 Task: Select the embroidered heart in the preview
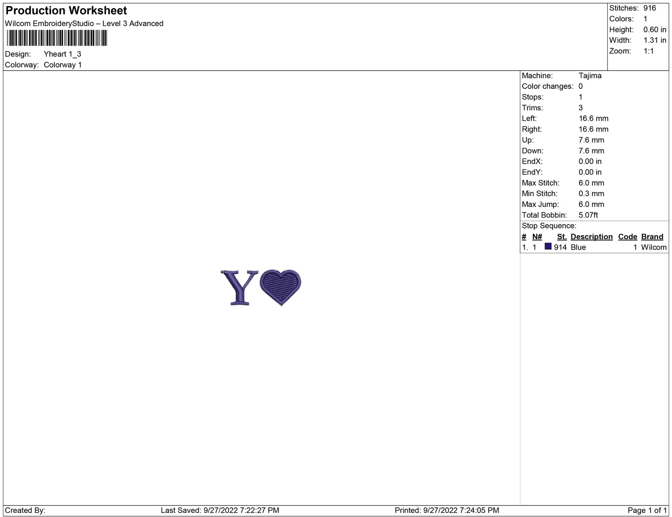(280, 287)
